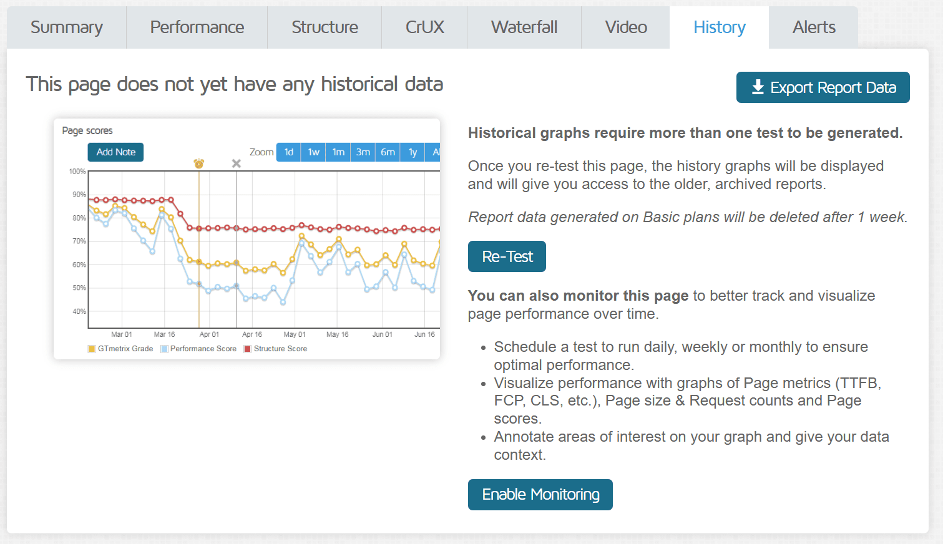Toggle the GTmetrix Grade legend entry
Image resolution: width=943 pixels, height=544 pixels.
120,348
